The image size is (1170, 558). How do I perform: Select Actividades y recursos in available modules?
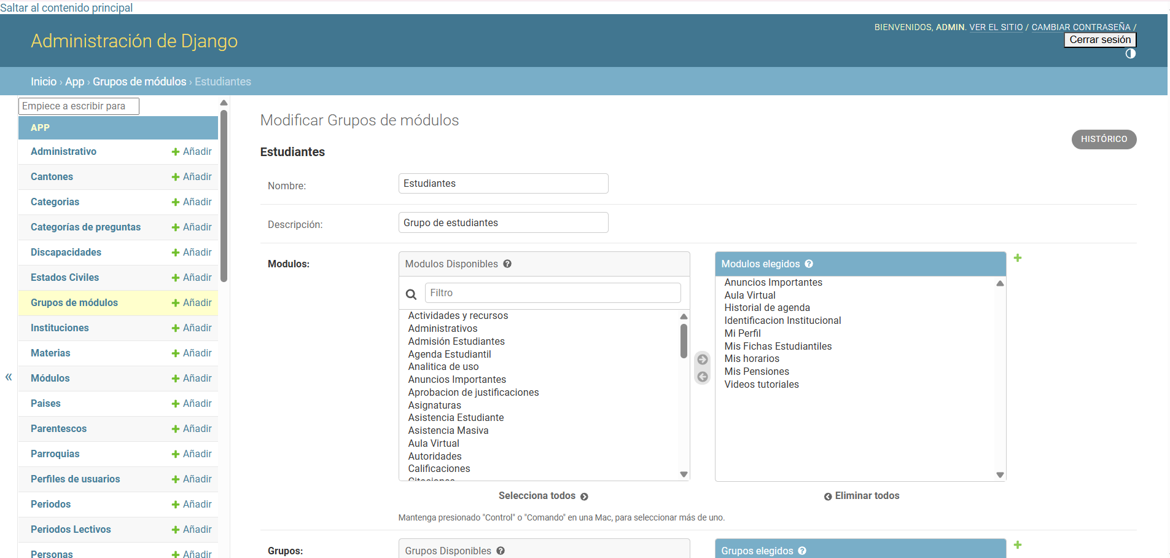(458, 316)
